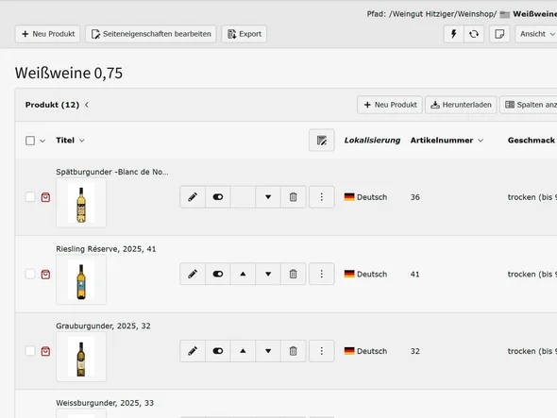The image size is (557, 418).
Task: Click the Deutsch flag in the Riesling row
Action: (349, 274)
